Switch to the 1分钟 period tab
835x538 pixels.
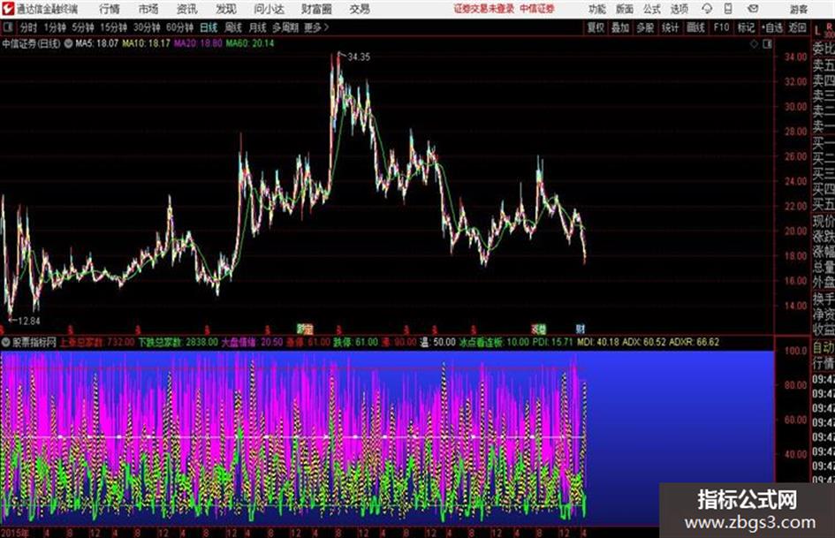pos(55,27)
